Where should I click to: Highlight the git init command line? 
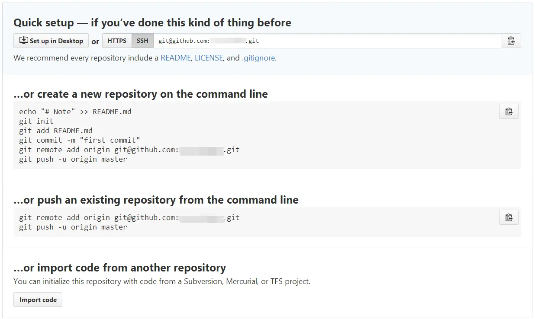36,121
